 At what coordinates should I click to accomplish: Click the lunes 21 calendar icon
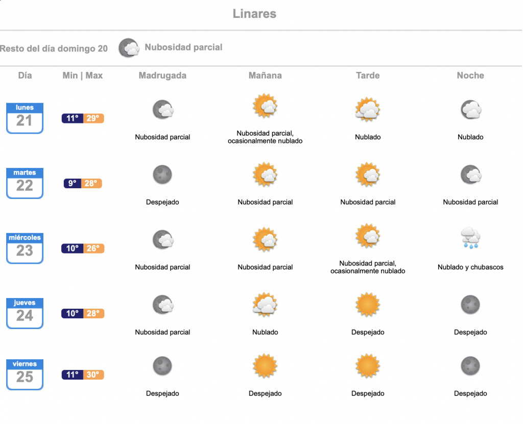click(25, 118)
